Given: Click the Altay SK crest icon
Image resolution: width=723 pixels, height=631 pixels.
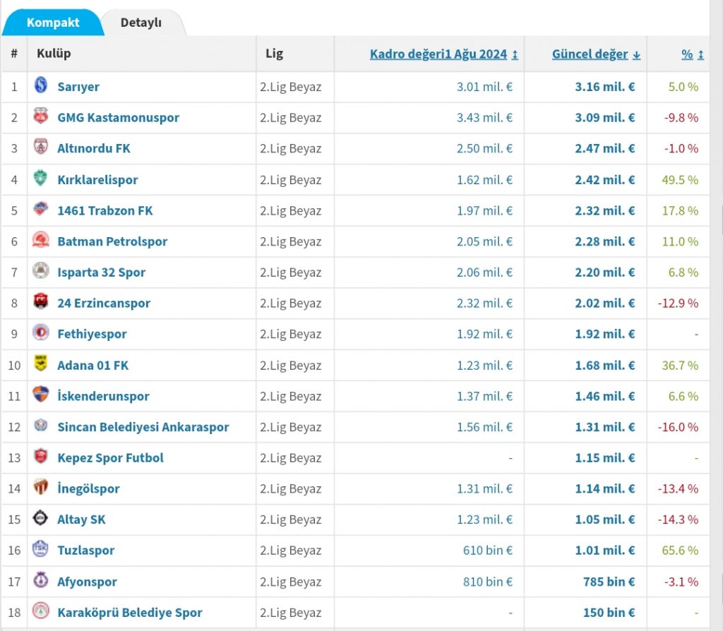Looking at the screenshot, I should [x=41, y=518].
